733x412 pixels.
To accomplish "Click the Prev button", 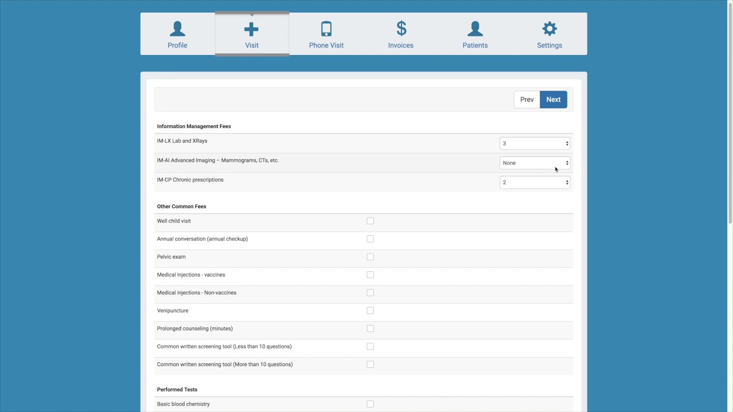I will click(x=527, y=100).
